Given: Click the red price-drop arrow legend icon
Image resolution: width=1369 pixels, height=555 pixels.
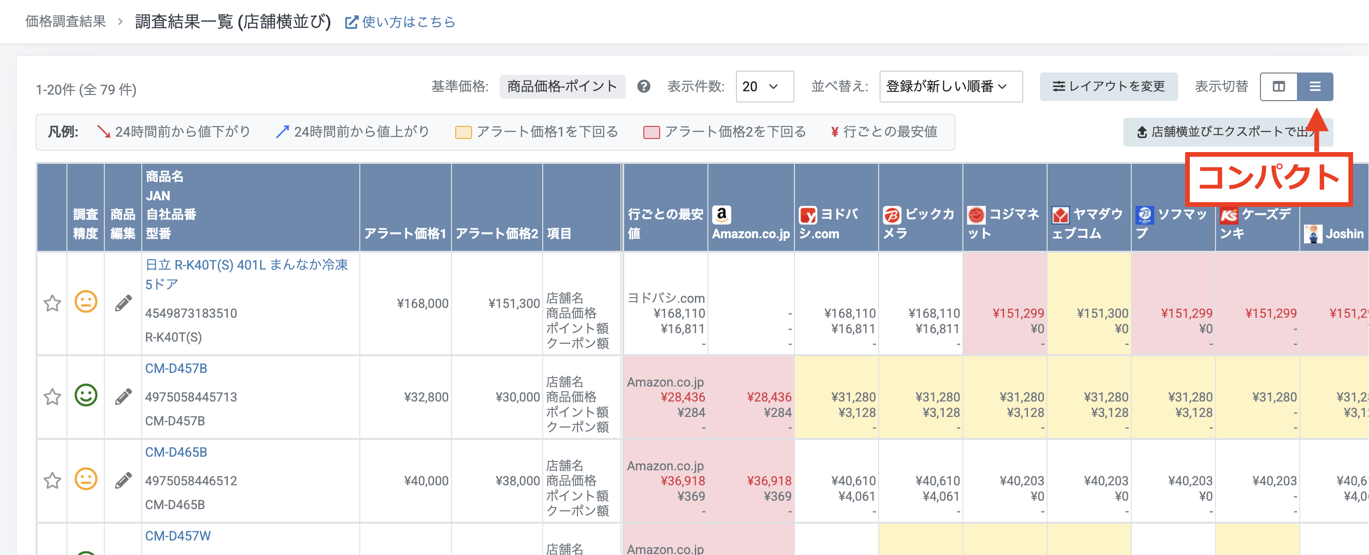Looking at the screenshot, I should pos(103,132).
